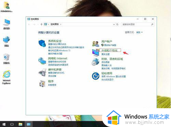Expand the chevron before 控制面板 breadcrumb
This screenshot has width=171, height=127.
pyautogui.click(x=49, y=24)
